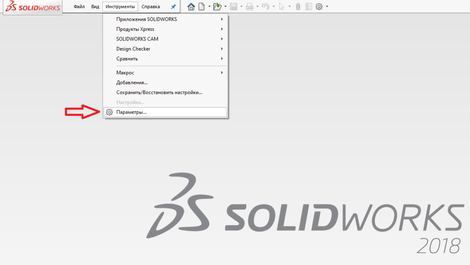Open the Вид menu
This screenshot has height=265, width=470.
95,6
